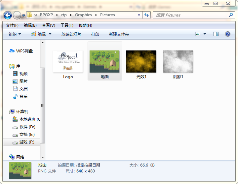This screenshot has height=184, width=238.
Task: Click the sidebar scrollbar thumb
Action: tap(43, 106)
